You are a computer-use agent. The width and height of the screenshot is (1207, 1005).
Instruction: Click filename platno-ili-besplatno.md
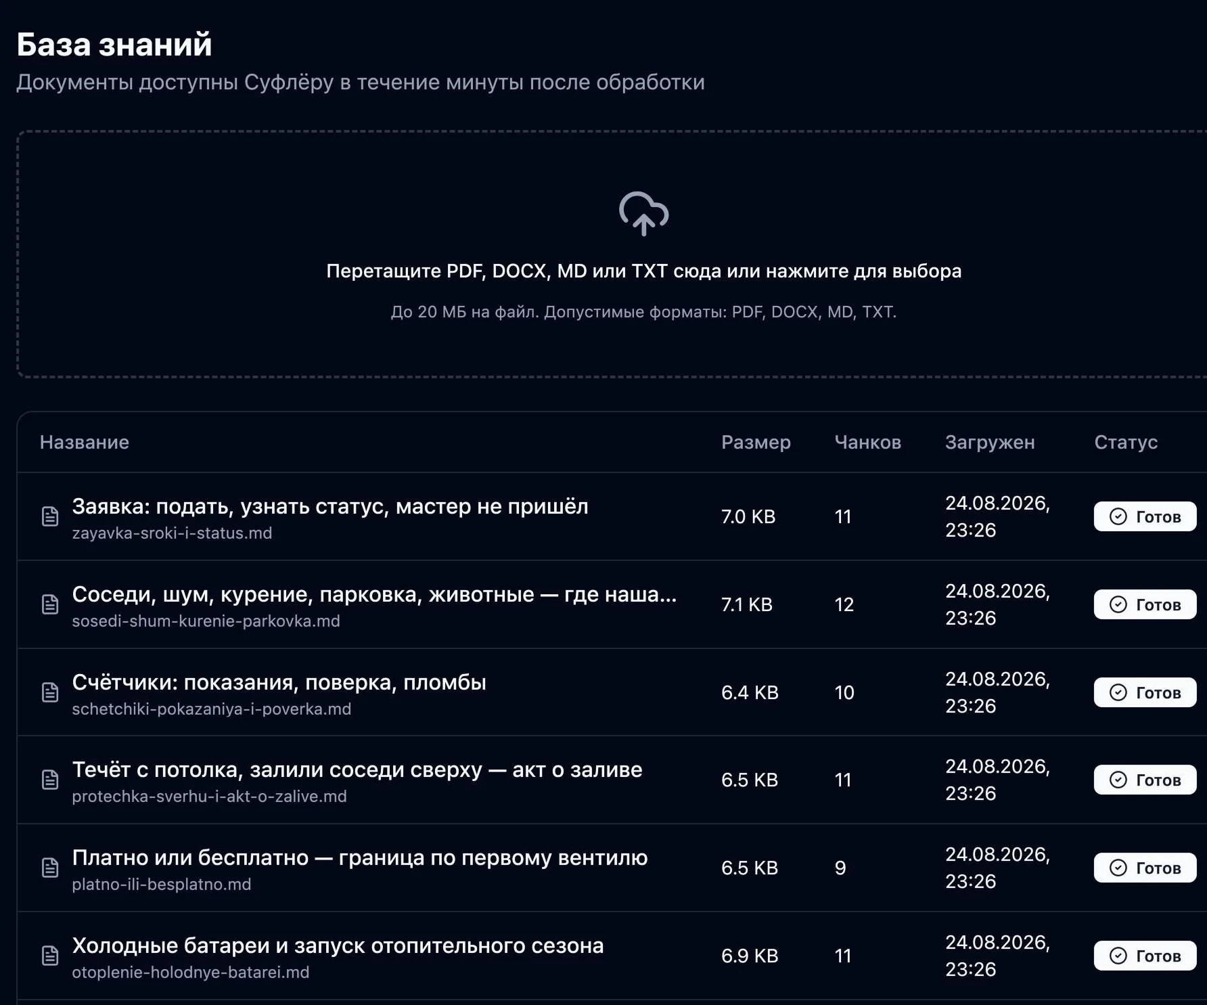coord(162,885)
